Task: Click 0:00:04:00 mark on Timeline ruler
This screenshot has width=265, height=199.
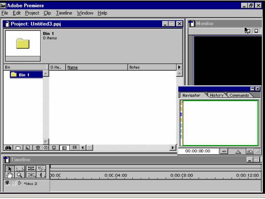Action: 116,175
